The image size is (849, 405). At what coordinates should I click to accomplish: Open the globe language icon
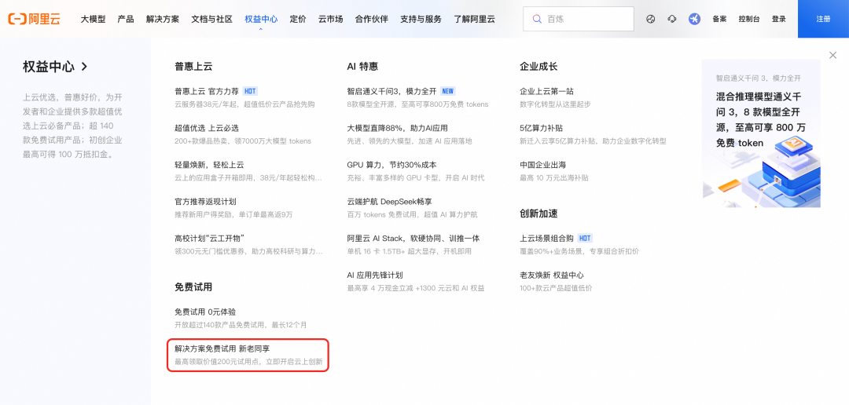coord(651,19)
